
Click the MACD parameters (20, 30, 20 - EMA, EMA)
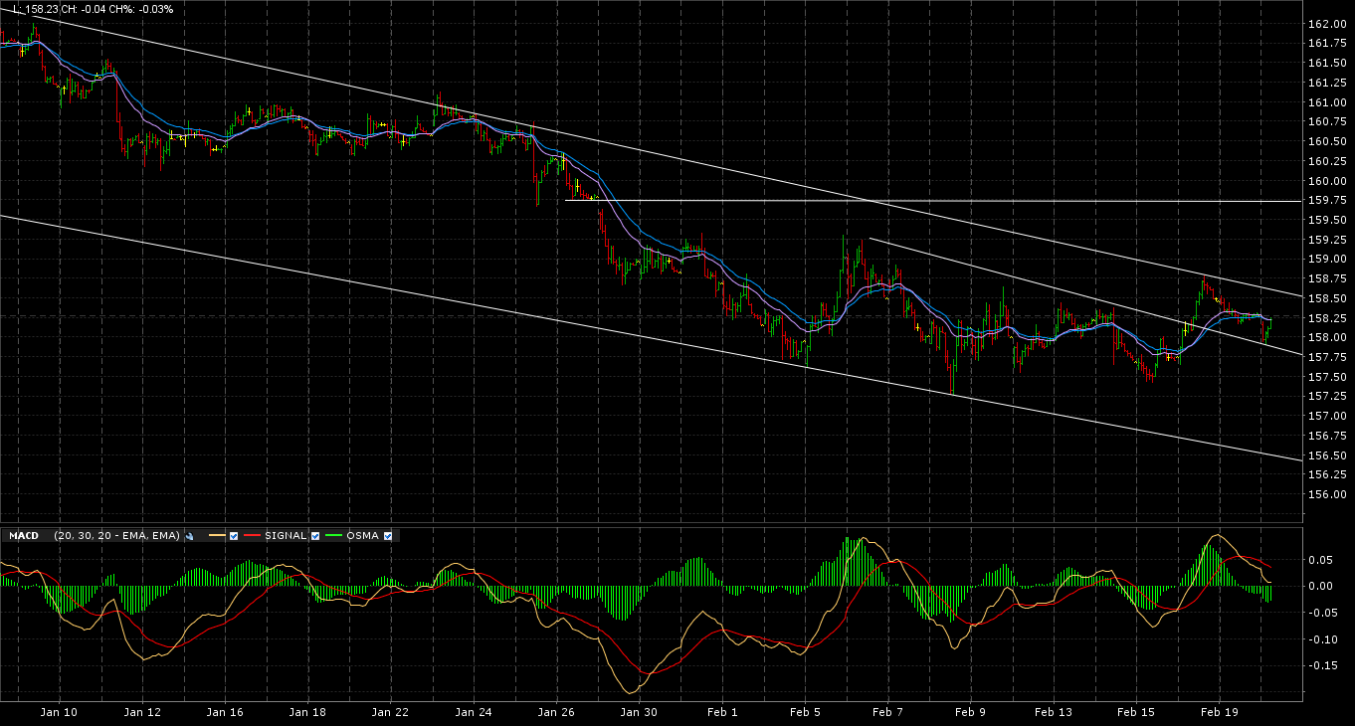117,536
